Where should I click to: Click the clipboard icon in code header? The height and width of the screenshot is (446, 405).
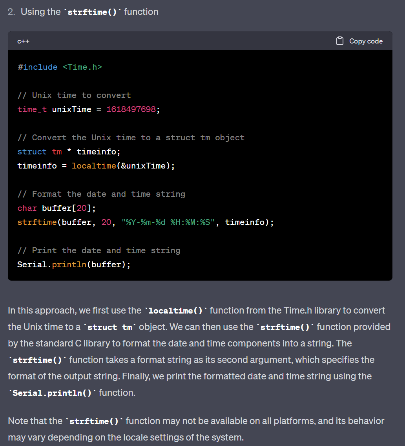pyautogui.click(x=339, y=41)
